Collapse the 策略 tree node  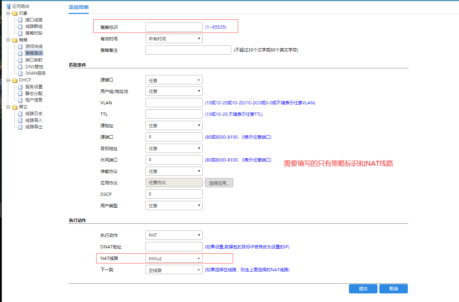pos(8,40)
